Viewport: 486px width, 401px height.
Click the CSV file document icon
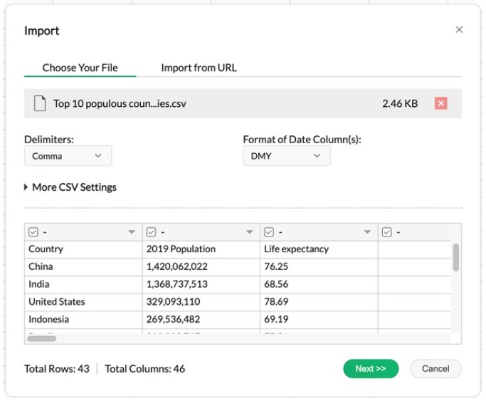coord(41,103)
